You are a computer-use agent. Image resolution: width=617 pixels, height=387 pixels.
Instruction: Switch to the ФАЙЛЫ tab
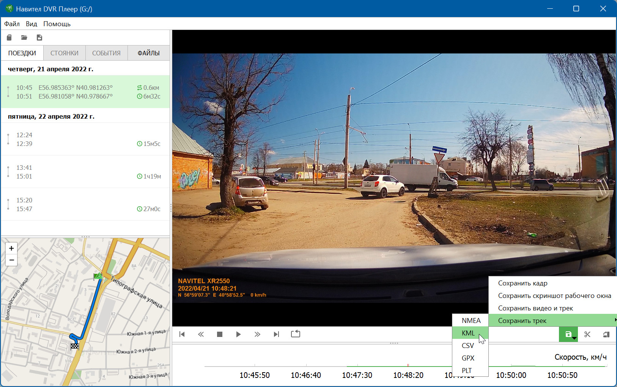click(x=148, y=53)
